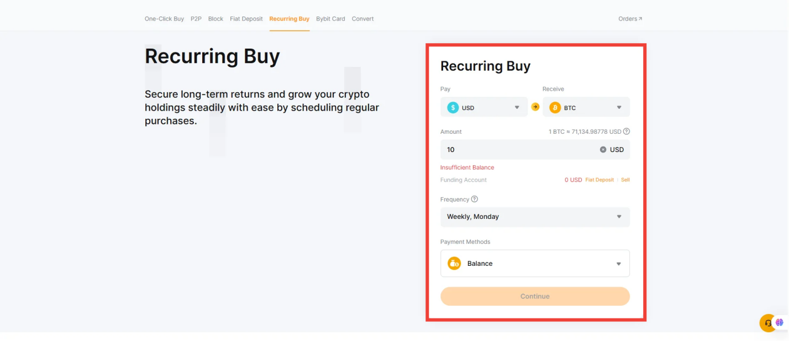Open the Receive coin dropdown showing BTC
The width and height of the screenshot is (789, 341).
[586, 107]
